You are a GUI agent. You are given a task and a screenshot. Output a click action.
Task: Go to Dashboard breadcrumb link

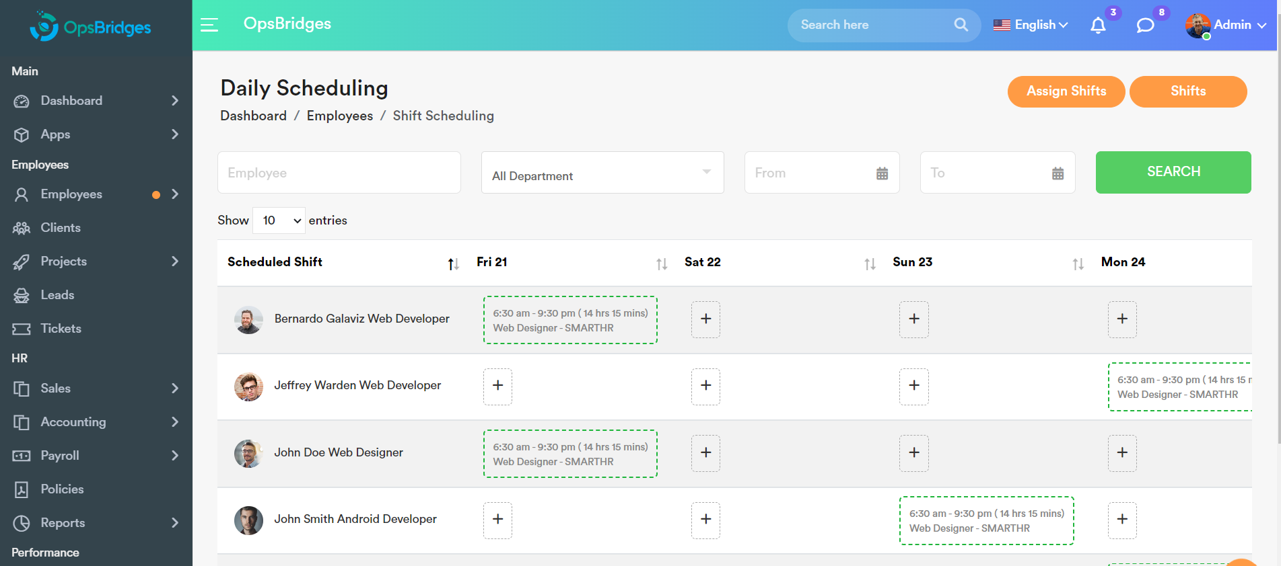coord(253,116)
